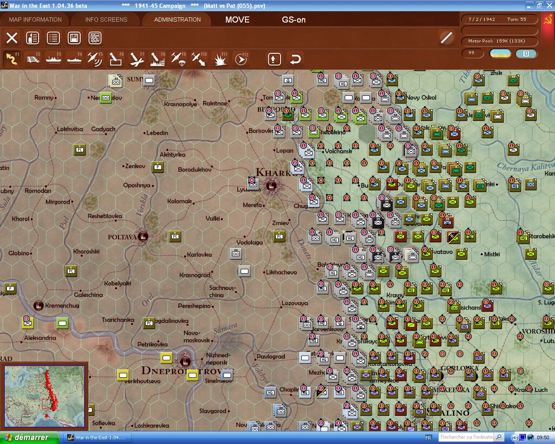This screenshot has width=555, height=444.
Task: Click the Aleksandria town label
Action: tap(40, 338)
